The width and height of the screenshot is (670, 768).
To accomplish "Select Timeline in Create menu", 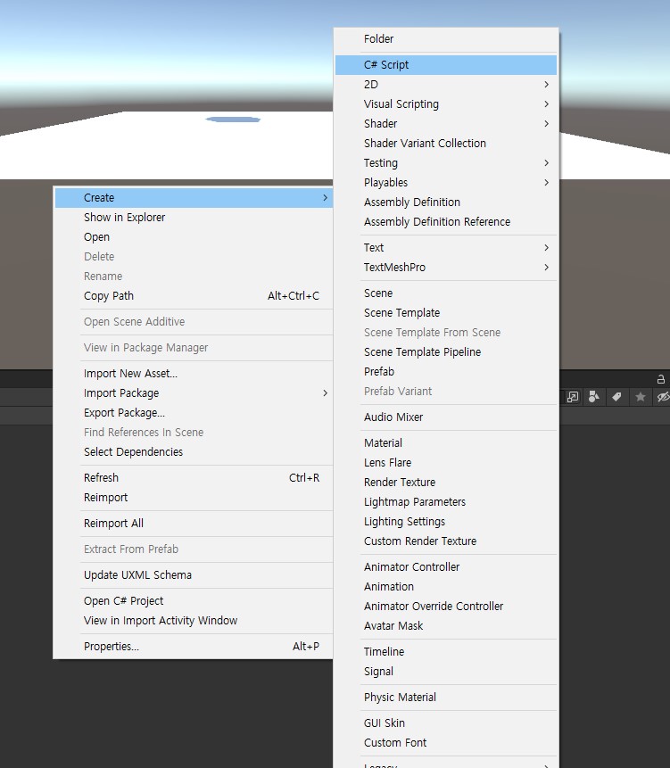I will 446,652.
